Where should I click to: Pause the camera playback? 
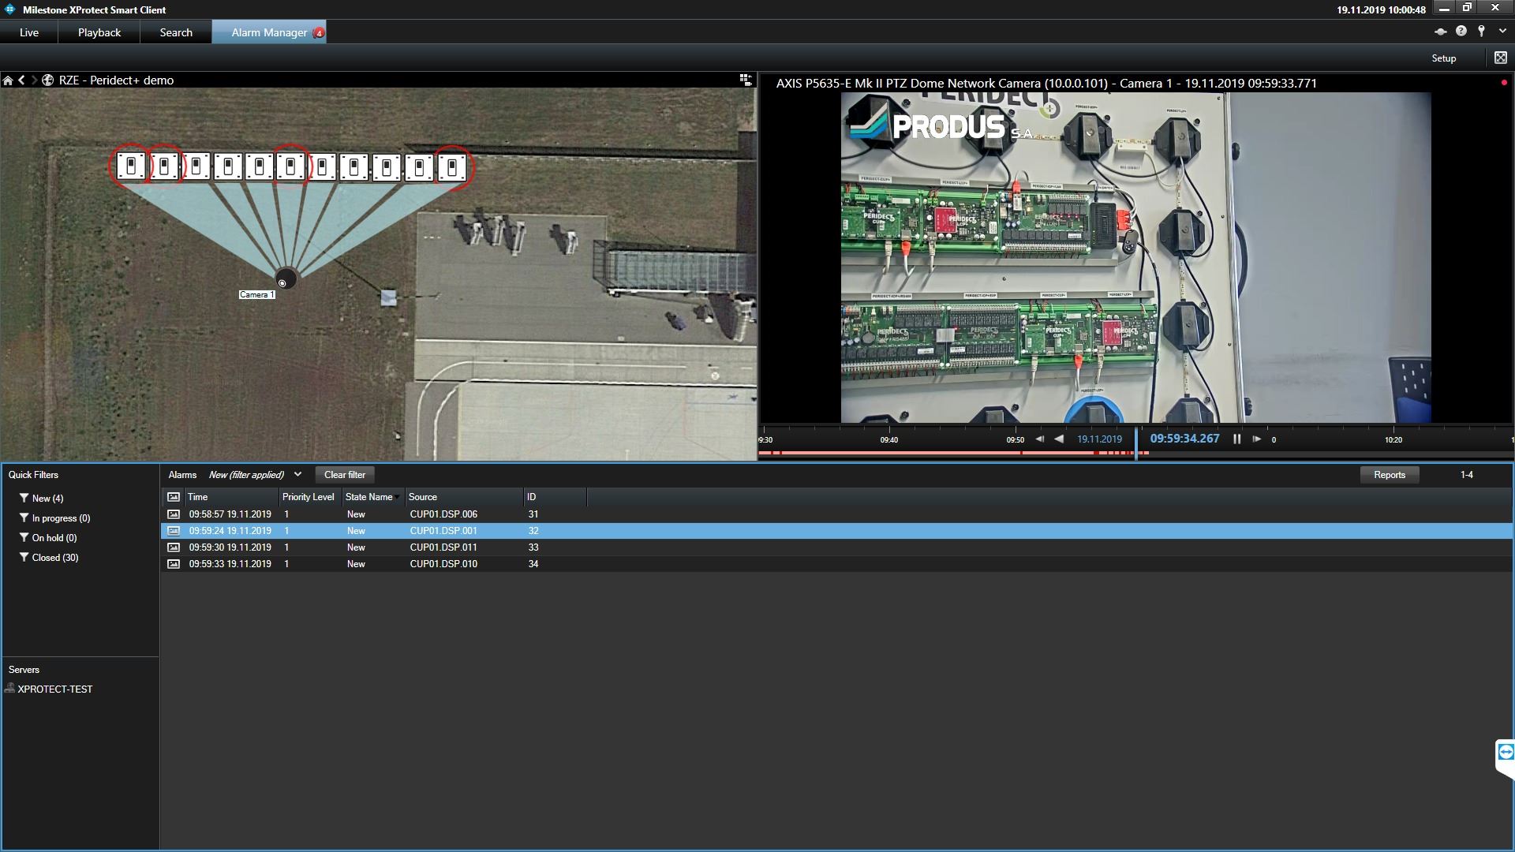coord(1236,439)
